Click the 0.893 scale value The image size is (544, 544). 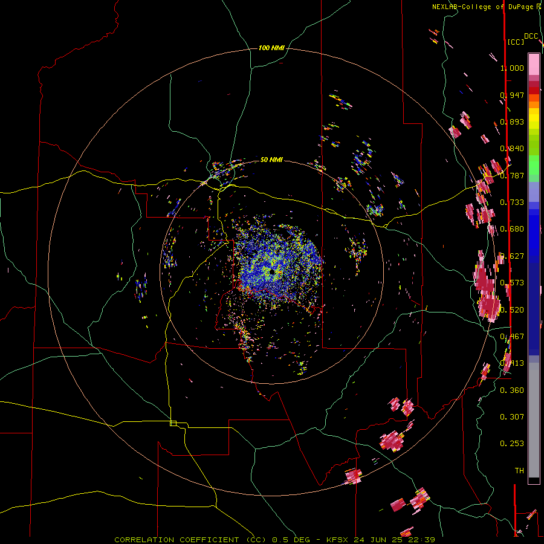(x=512, y=121)
